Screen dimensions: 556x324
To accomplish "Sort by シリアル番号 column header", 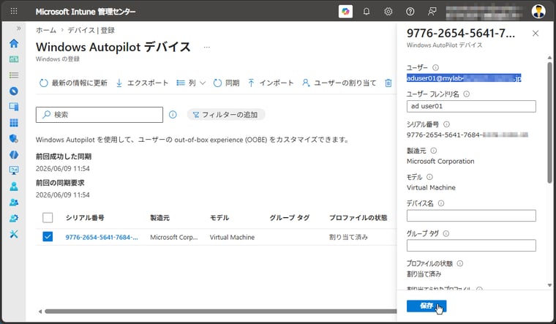I will point(85,218).
